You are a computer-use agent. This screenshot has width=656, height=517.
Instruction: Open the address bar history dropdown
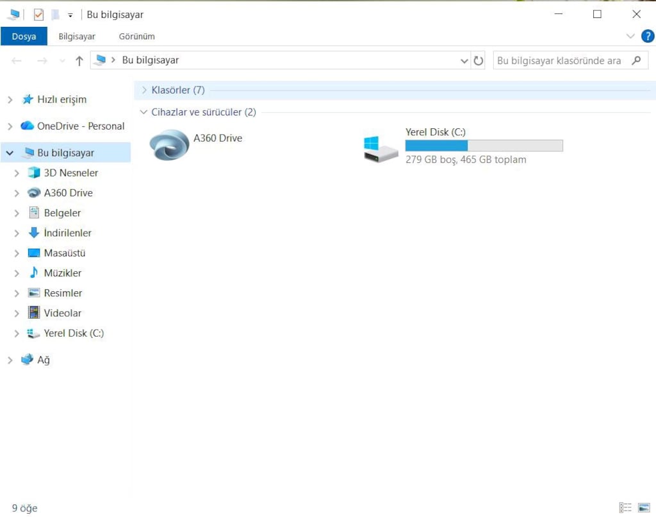tap(464, 61)
